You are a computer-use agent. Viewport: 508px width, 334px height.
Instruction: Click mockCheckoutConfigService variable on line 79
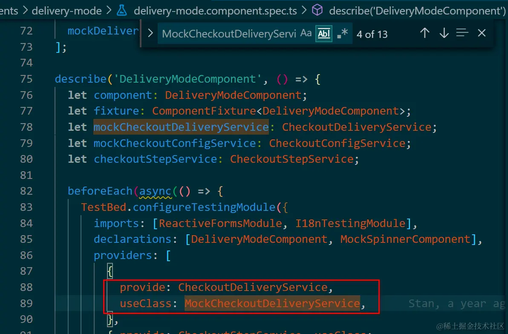(x=175, y=143)
